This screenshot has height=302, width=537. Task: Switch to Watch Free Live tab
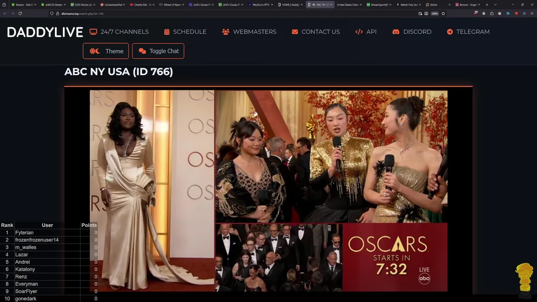(x=409, y=5)
